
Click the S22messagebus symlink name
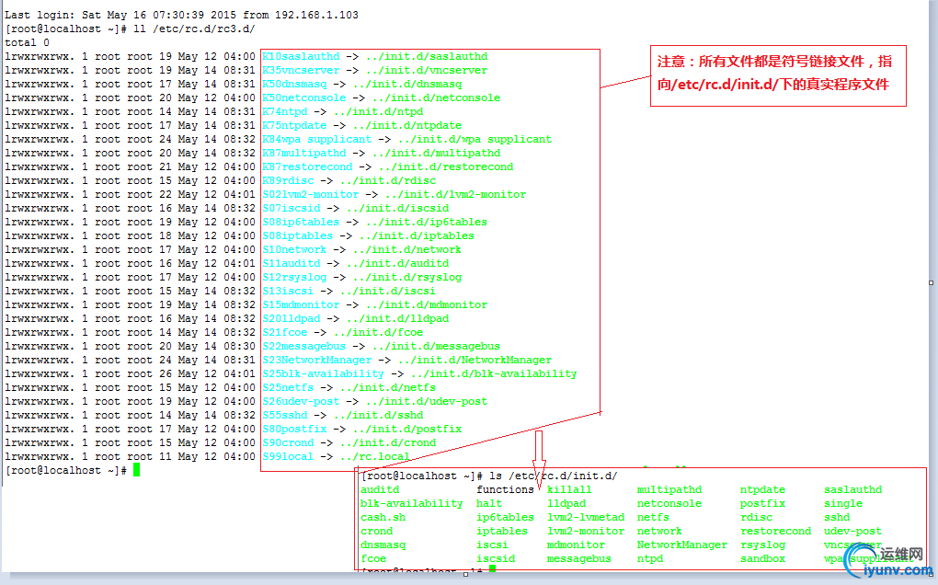click(303, 346)
